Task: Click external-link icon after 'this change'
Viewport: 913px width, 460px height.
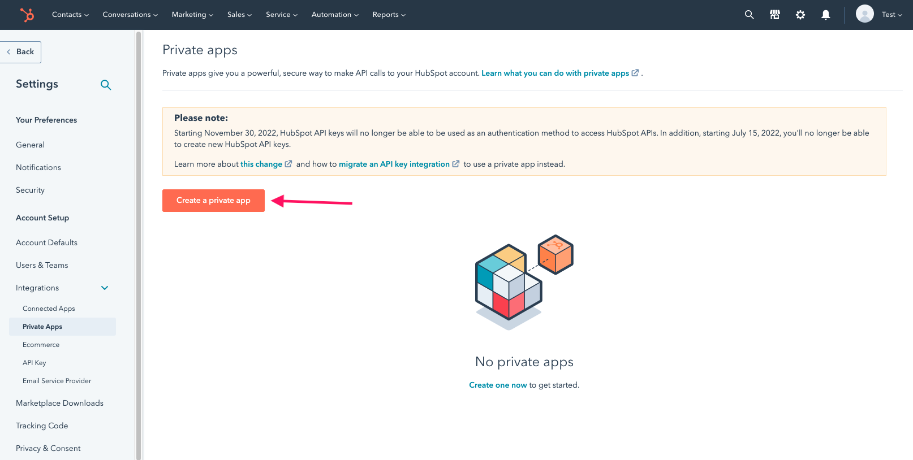Action: point(288,164)
